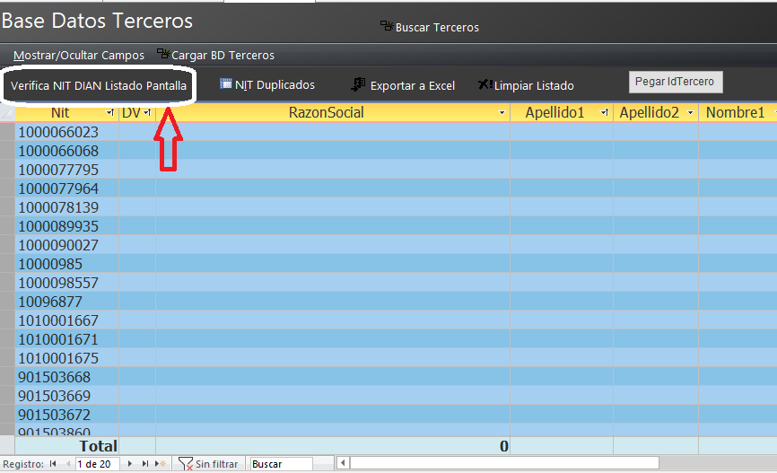The width and height of the screenshot is (777, 473).
Task: Click the Buscar search field
Action: (x=281, y=464)
